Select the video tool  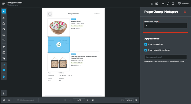tap(4, 29)
